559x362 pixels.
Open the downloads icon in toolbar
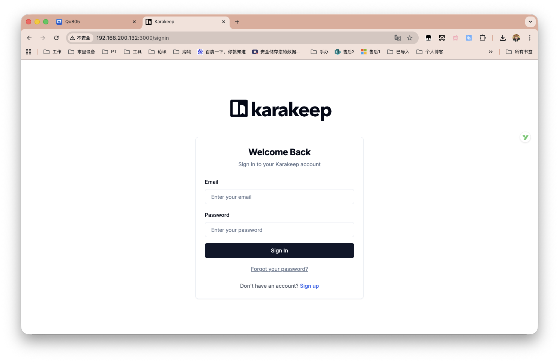503,38
